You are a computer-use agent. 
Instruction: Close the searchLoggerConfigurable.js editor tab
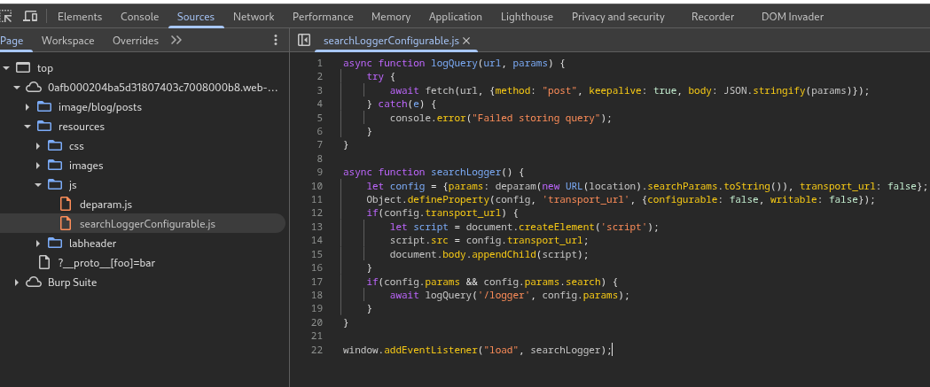[x=466, y=41]
